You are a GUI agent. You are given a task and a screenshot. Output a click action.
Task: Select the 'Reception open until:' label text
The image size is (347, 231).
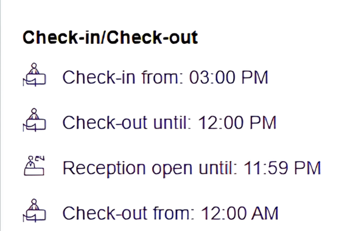(x=150, y=168)
